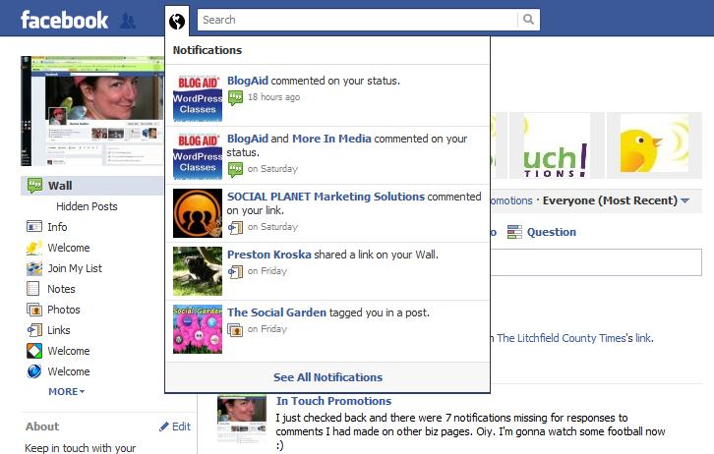Click the page profile picture

pos(92,110)
